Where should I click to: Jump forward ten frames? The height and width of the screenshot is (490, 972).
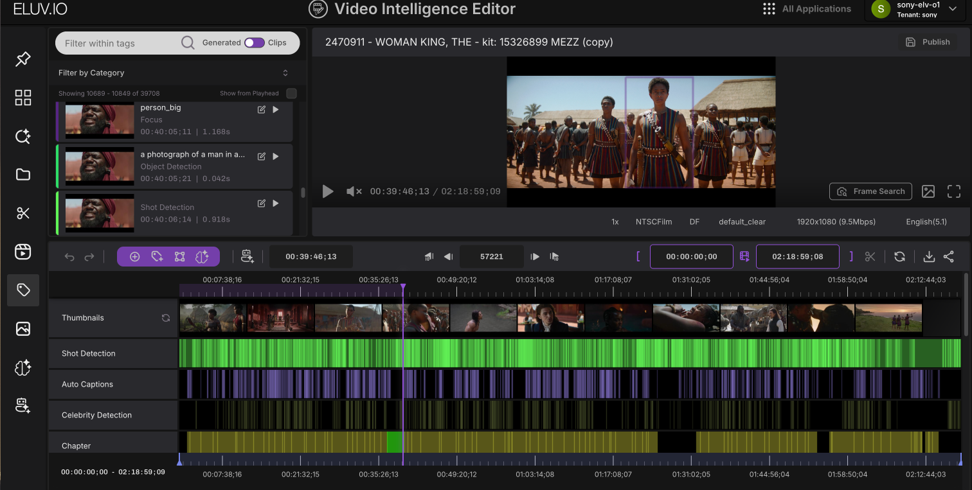click(x=554, y=257)
